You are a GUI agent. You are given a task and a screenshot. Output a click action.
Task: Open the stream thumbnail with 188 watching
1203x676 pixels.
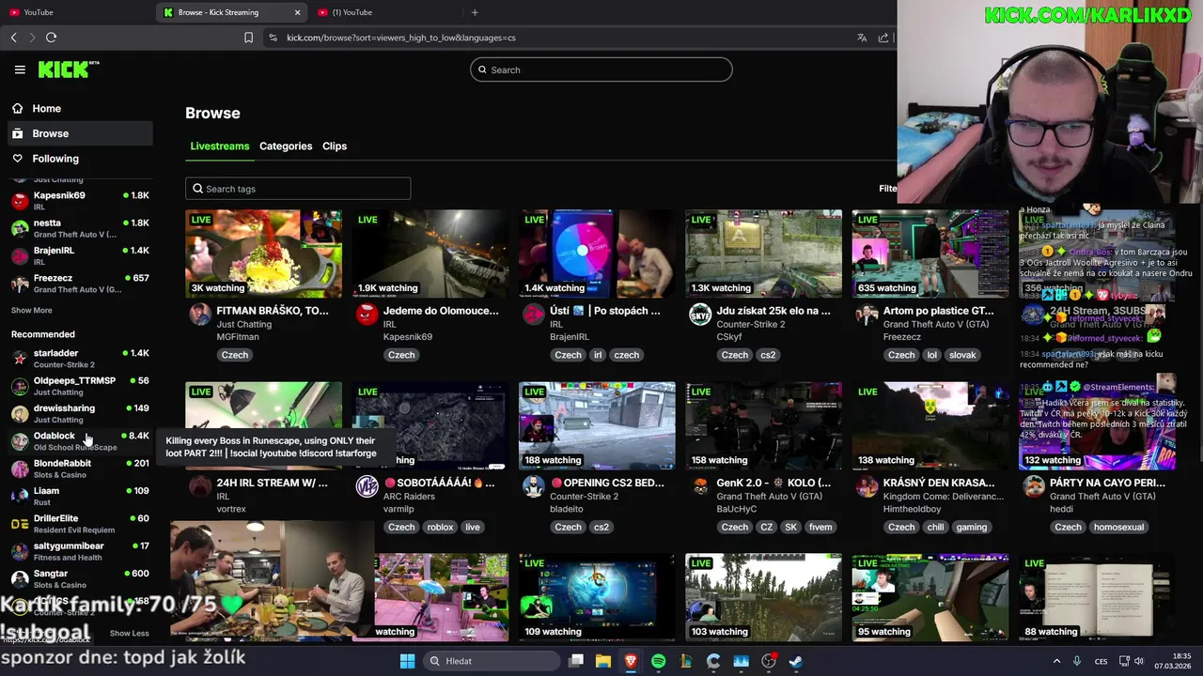pyautogui.click(x=597, y=425)
